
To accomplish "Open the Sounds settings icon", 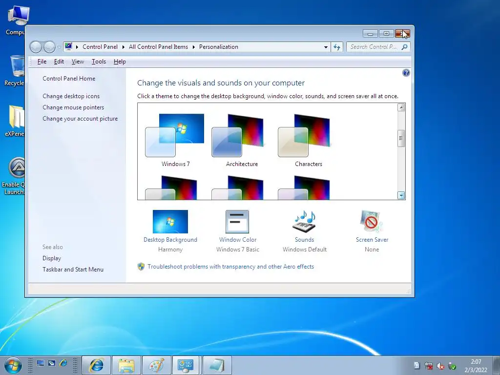I will 304,222.
